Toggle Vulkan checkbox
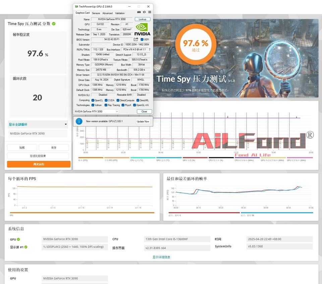The image size is (322, 284). (x=93, y=105)
